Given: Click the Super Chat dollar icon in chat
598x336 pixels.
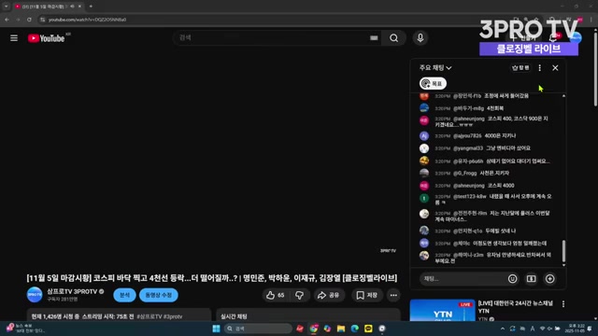Looking at the screenshot, I should [532, 279].
